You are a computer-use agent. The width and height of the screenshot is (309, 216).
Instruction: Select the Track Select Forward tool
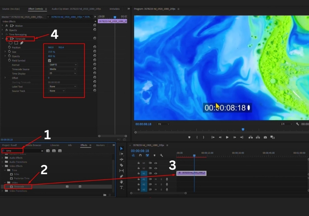pos(122,154)
